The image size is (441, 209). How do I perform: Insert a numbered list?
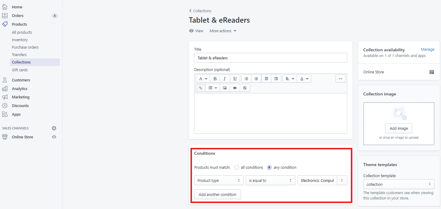click(x=256, y=79)
